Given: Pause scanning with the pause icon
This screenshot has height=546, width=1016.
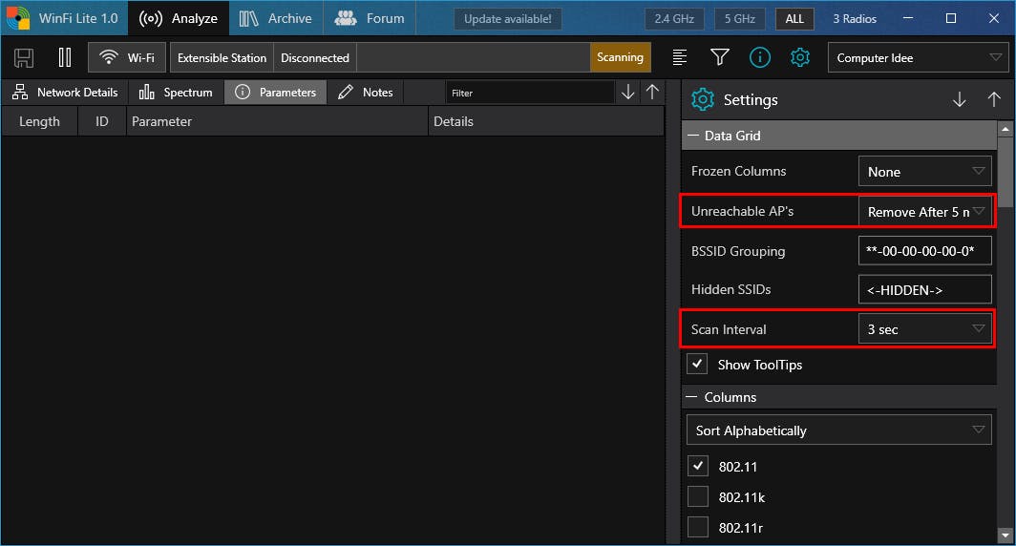Looking at the screenshot, I should [x=65, y=57].
